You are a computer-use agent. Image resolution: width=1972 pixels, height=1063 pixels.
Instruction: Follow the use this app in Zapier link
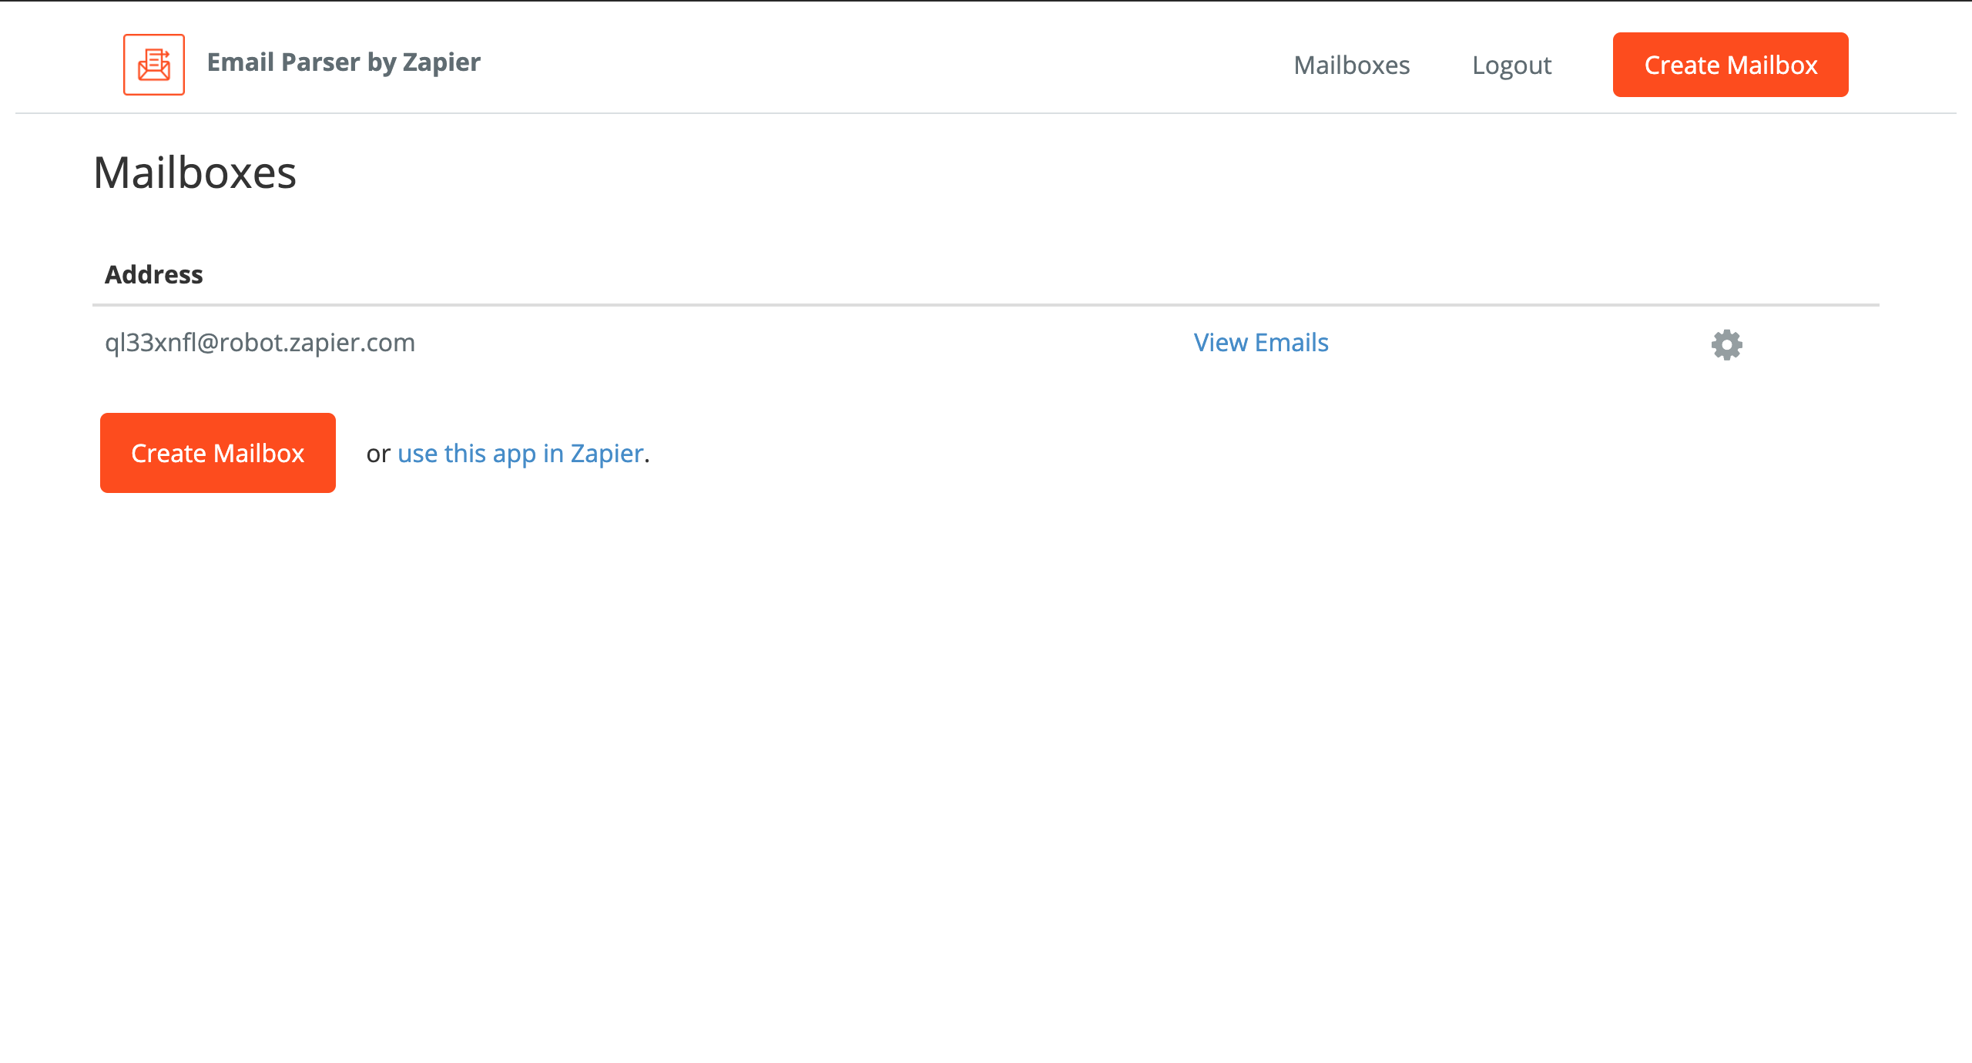(521, 454)
